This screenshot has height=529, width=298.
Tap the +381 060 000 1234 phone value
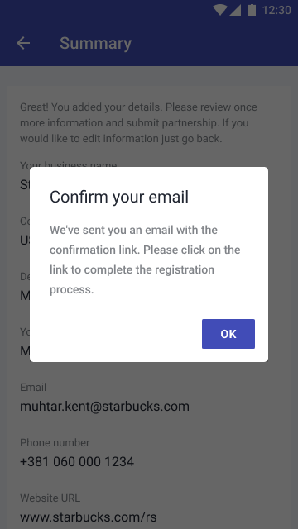tap(77, 461)
